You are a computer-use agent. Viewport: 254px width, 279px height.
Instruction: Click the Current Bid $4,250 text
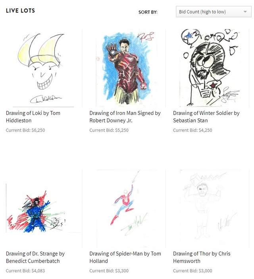tap(193, 130)
